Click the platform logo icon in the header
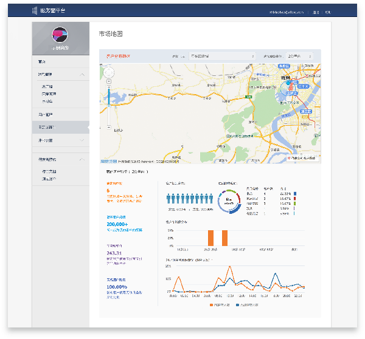Screen dimensions: 365x339 pos(34,12)
